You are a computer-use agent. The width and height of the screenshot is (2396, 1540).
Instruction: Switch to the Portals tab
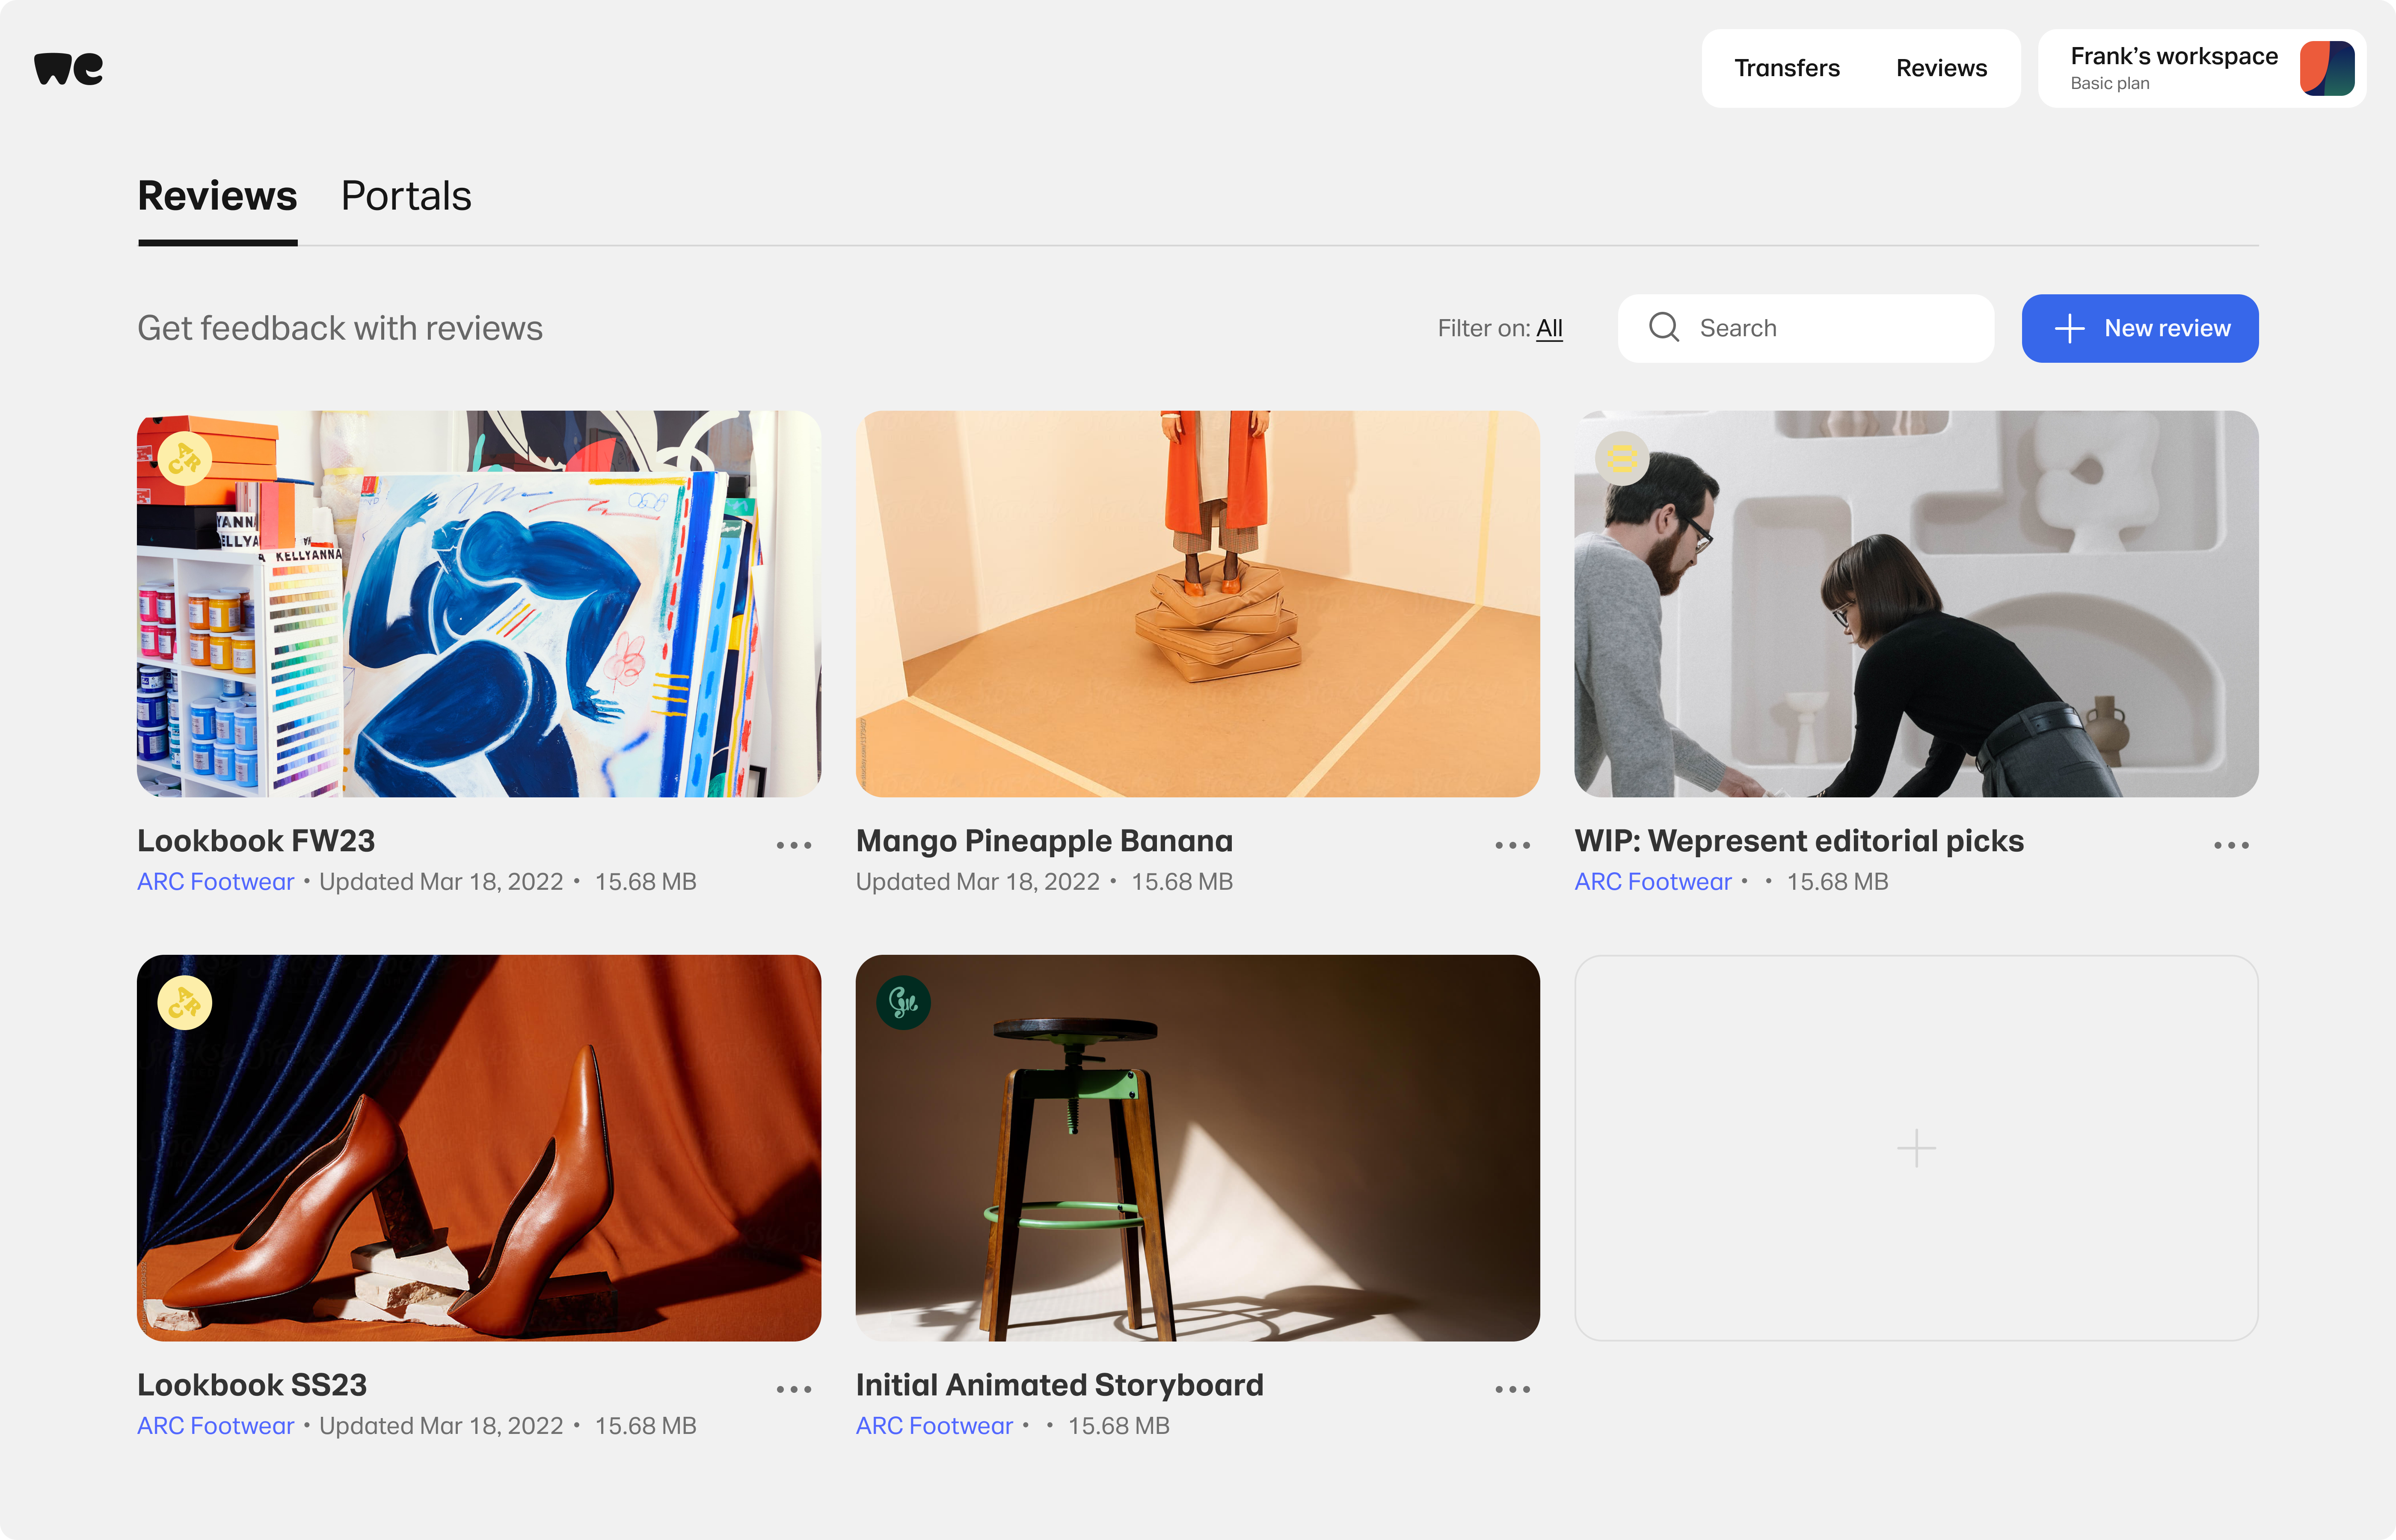tap(406, 196)
